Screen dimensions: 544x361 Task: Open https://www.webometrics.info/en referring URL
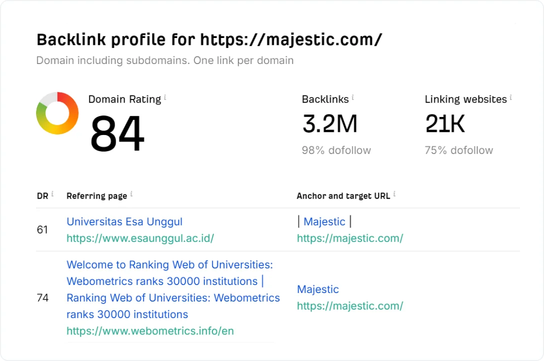click(150, 330)
